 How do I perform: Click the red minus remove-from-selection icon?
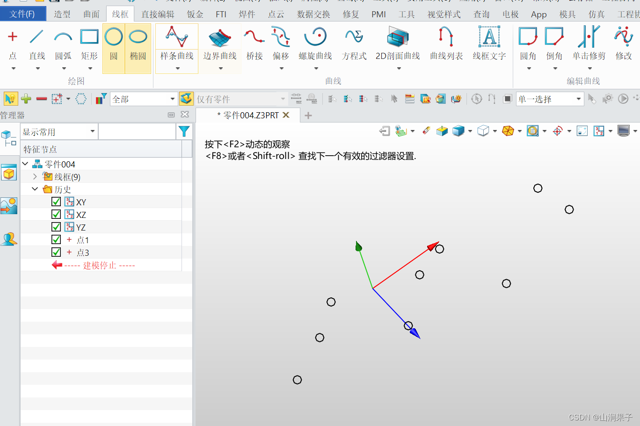tap(42, 99)
